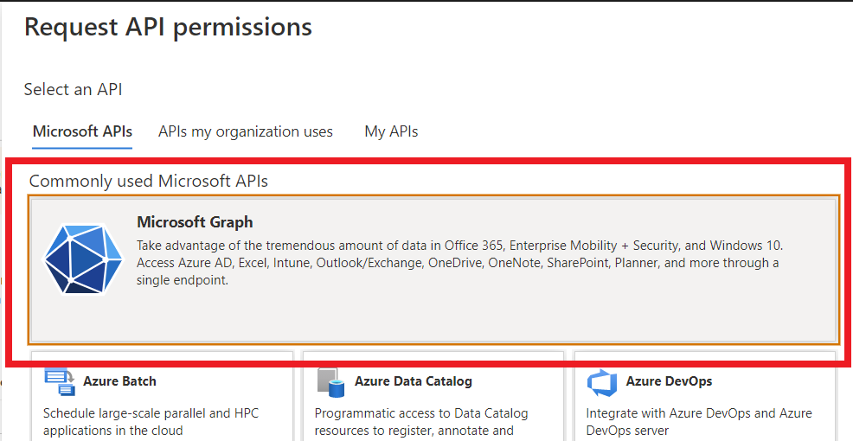The width and height of the screenshot is (853, 441).
Task: Click the Azure Batch card's top border
Action: pyautogui.click(x=163, y=351)
